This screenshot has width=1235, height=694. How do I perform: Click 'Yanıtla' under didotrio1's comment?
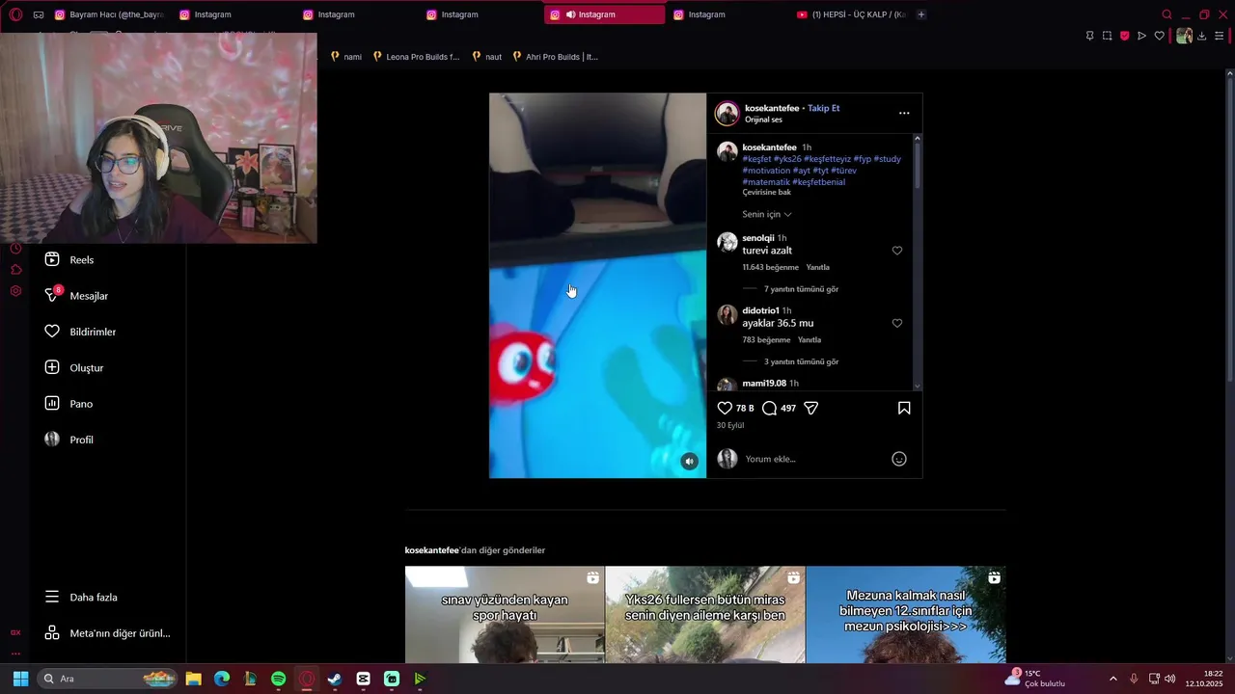810,339
